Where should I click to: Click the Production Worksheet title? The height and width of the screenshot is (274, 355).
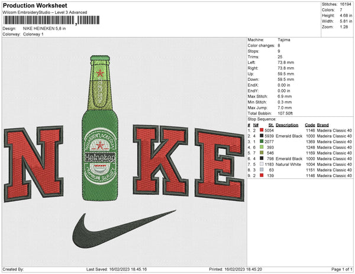tap(35, 6)
